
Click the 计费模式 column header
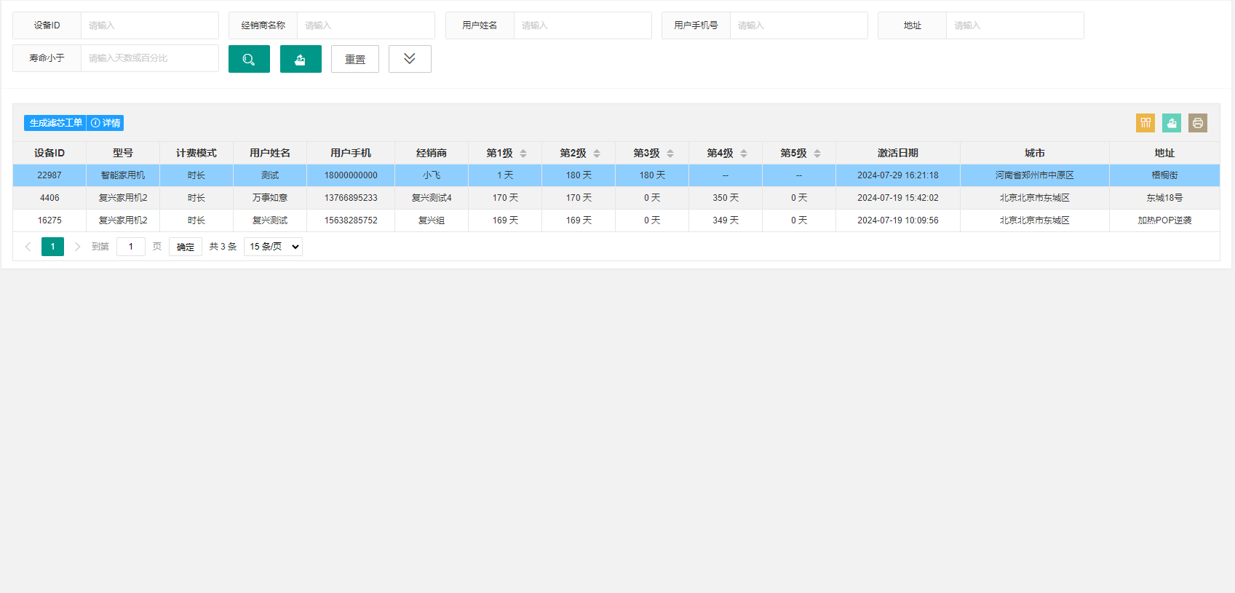(196, 153)
